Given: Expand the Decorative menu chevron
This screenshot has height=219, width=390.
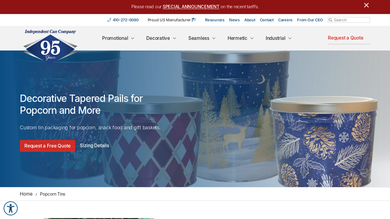Looking at the screenshot, I should click(x=175, y=38).
